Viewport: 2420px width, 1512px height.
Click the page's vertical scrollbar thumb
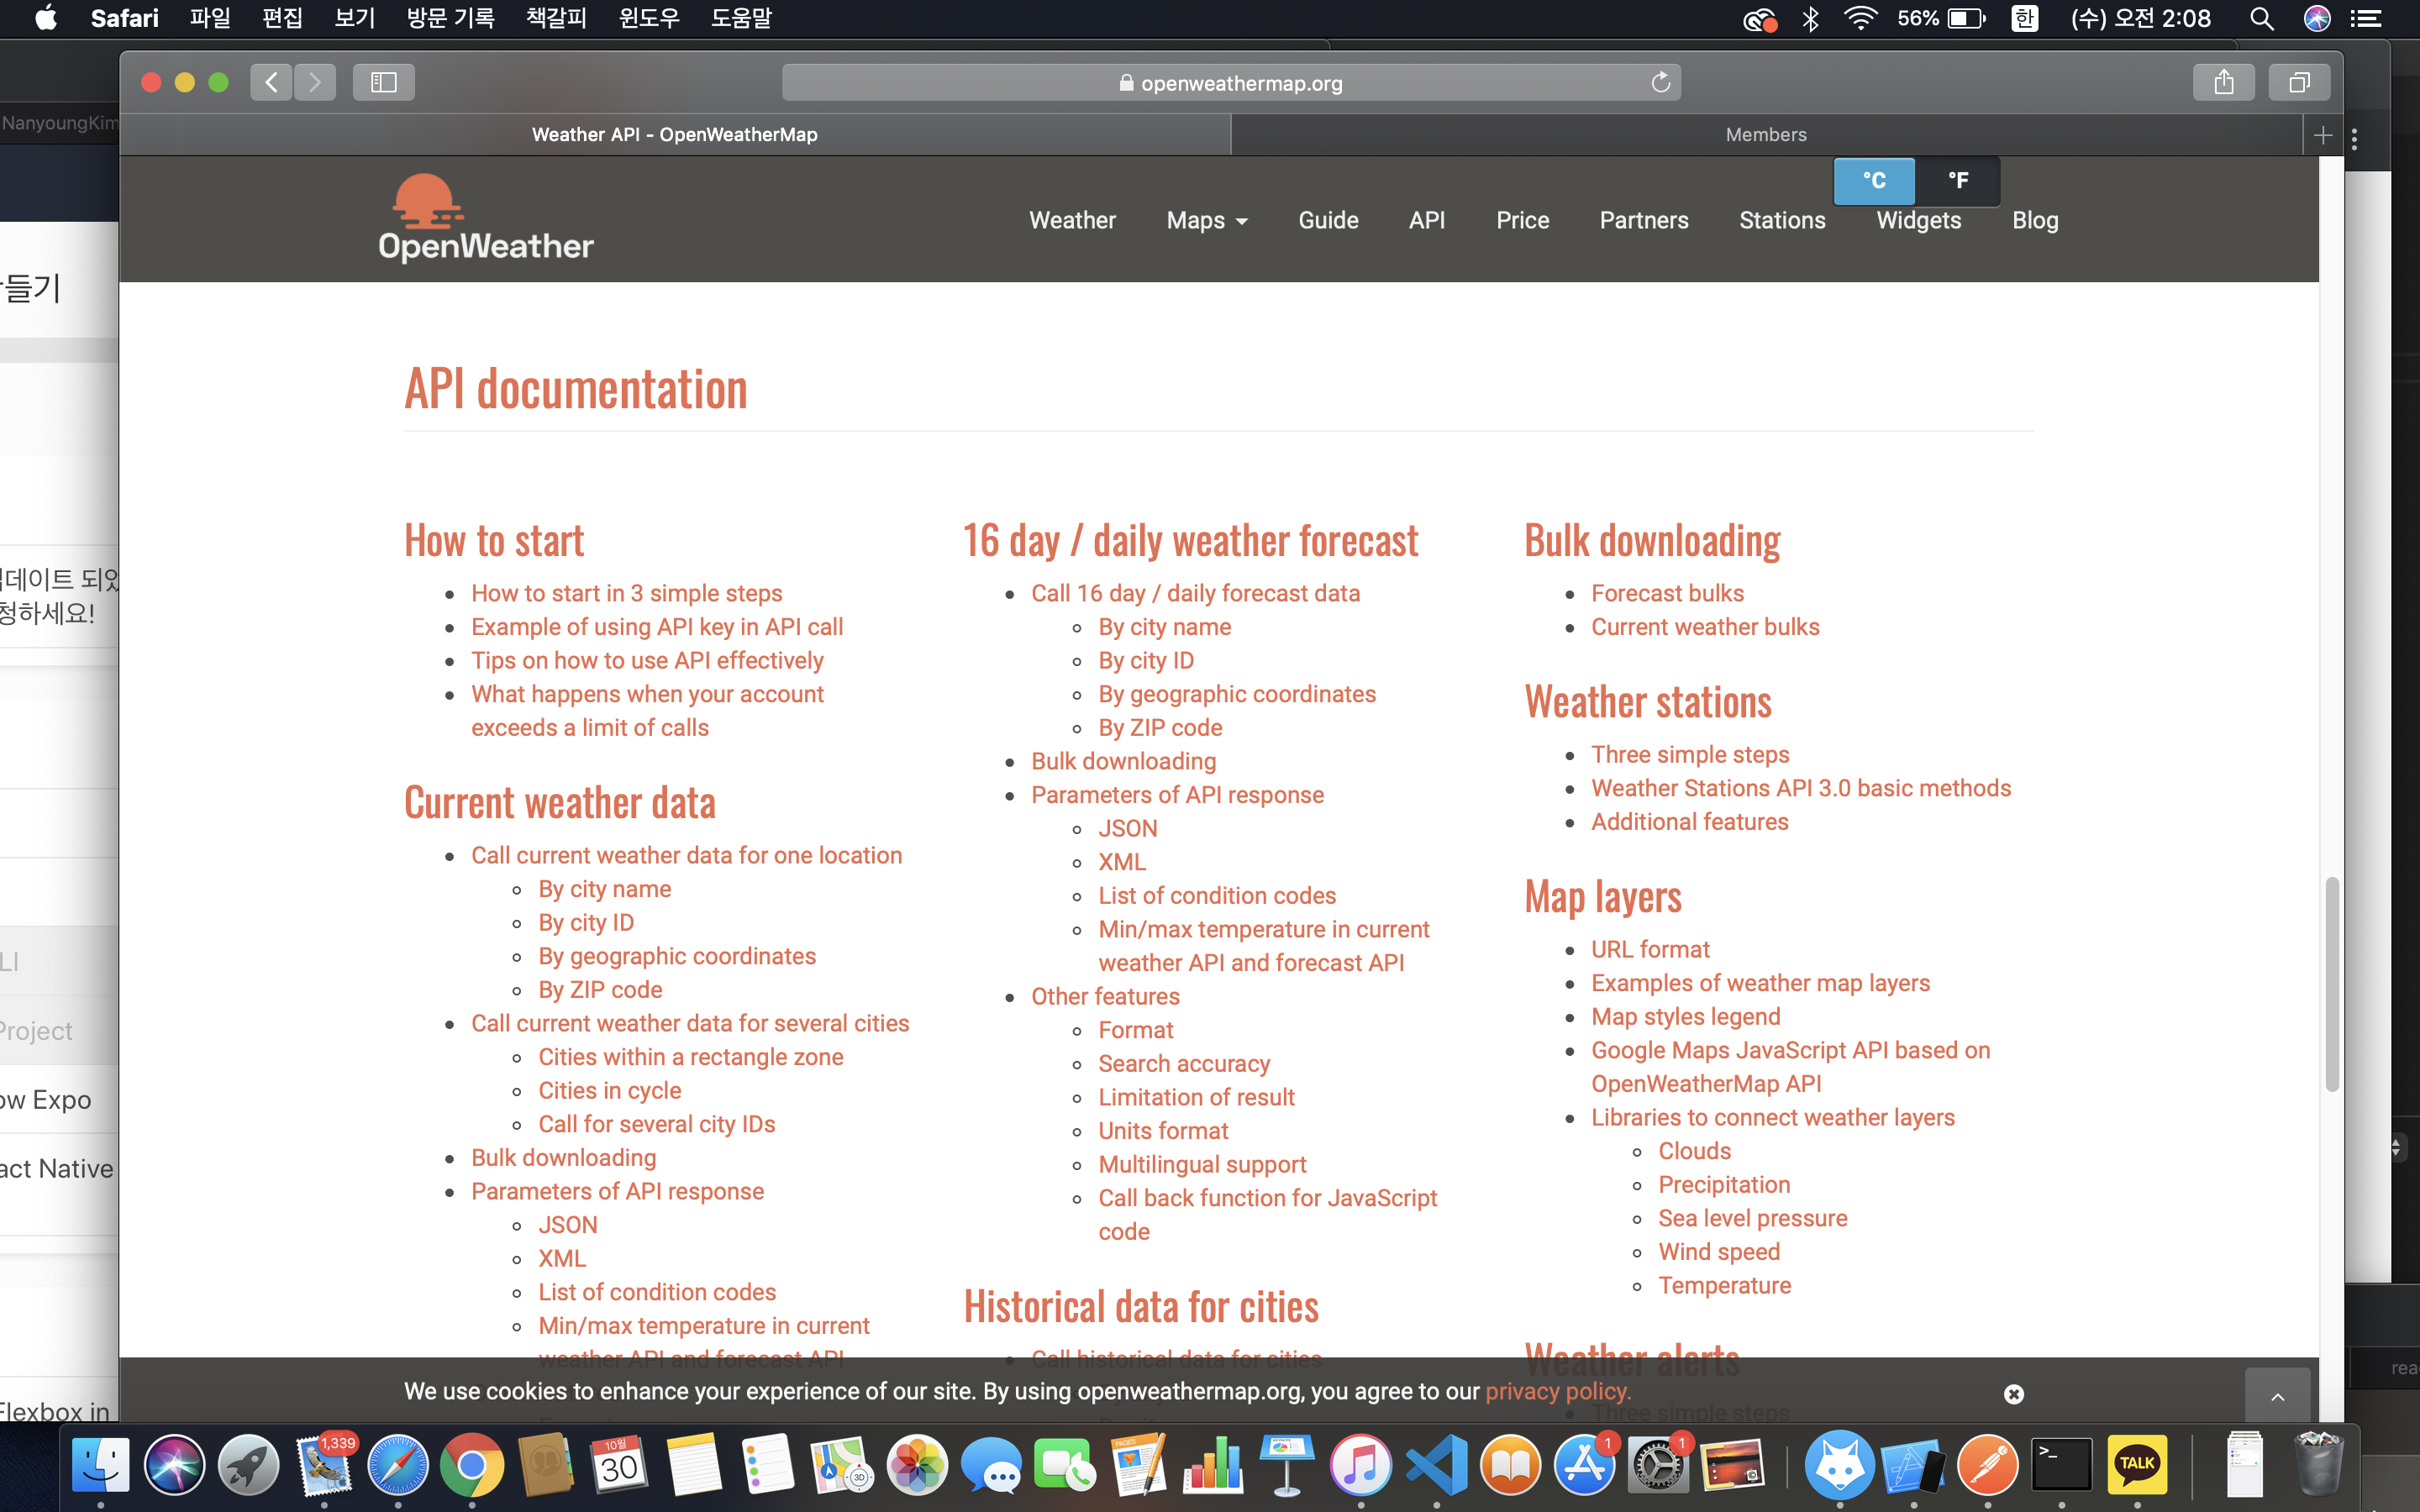(x=2331, y=985)
